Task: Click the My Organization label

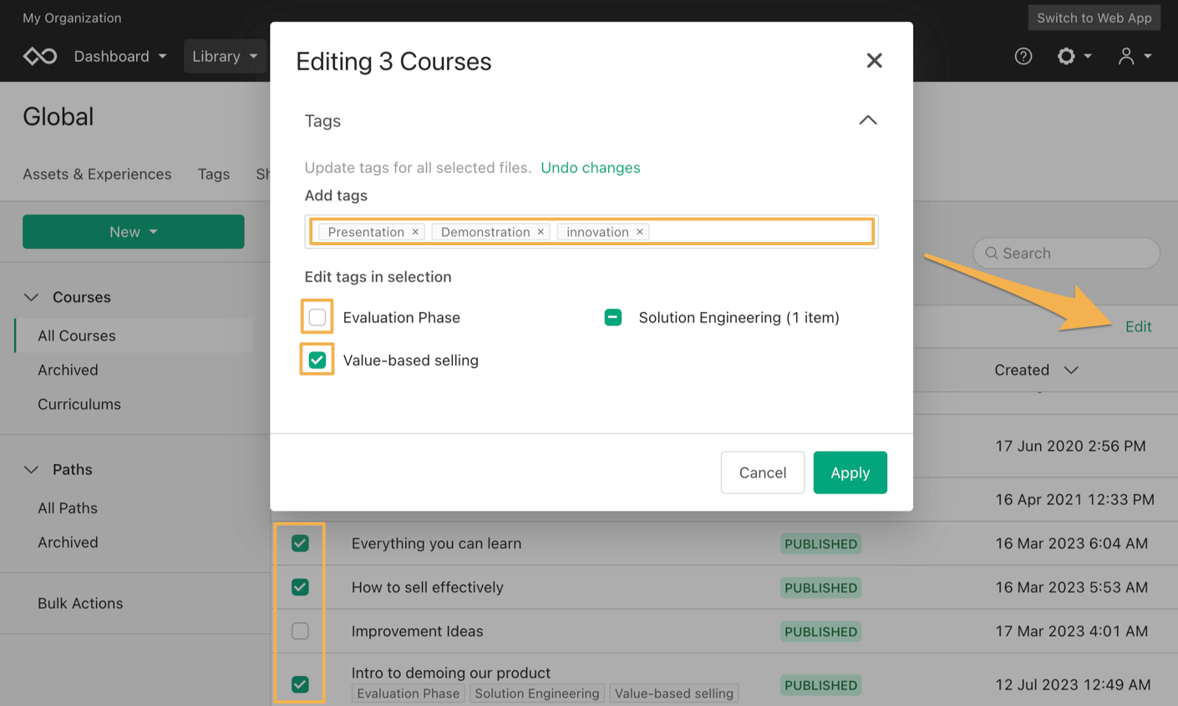Action: [72, 18]
